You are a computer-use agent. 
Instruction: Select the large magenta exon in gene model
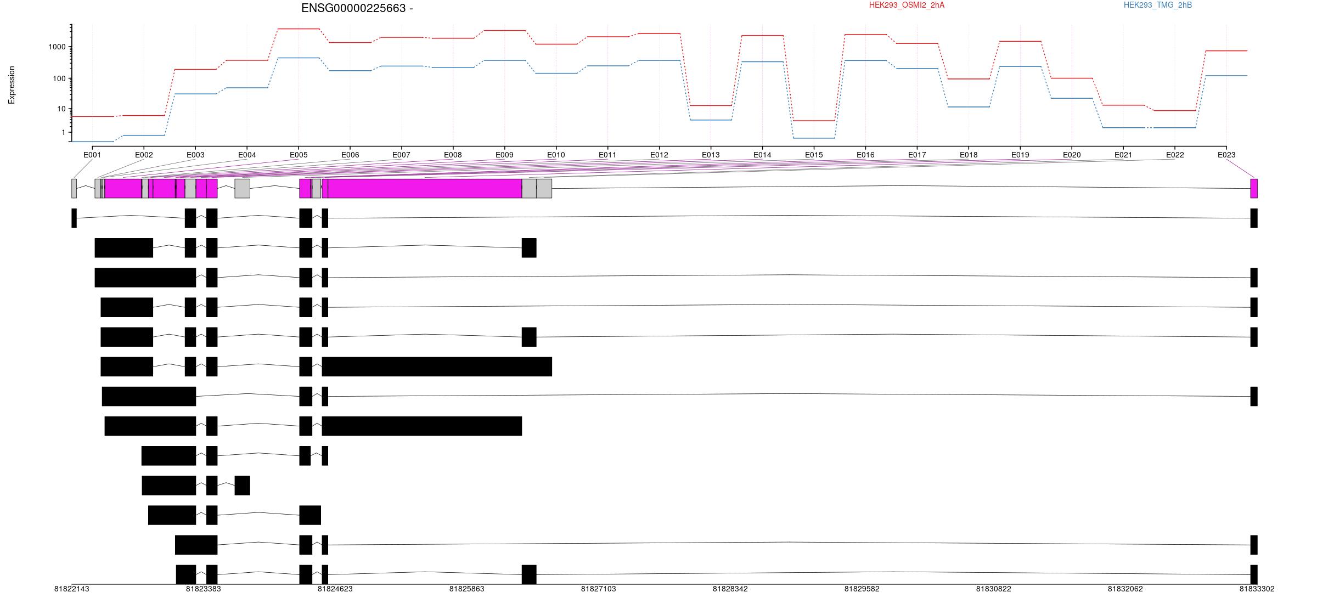(x=425, y=188)
